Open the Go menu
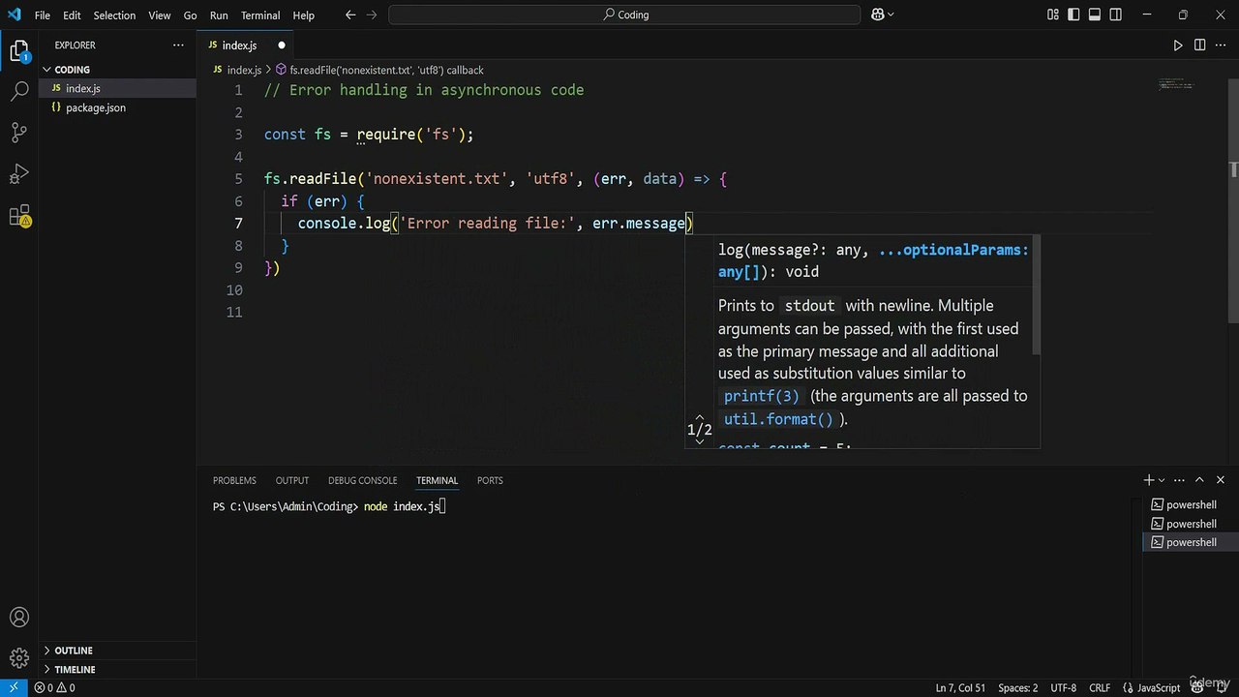Screen dimensions: 1239x697 click(191, 15)
